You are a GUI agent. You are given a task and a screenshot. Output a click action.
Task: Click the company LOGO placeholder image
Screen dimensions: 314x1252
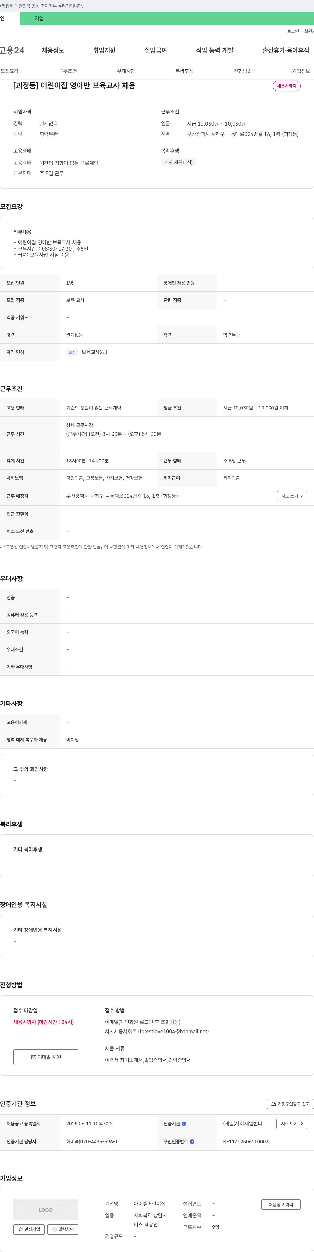[46, 1210]
